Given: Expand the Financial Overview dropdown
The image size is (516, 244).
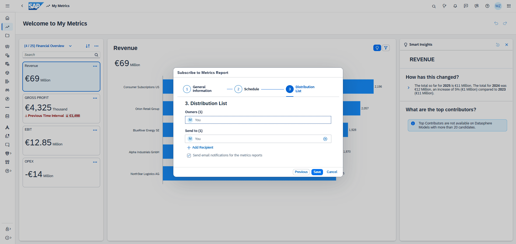Looking at the screenshot, I should pos(70,46).
